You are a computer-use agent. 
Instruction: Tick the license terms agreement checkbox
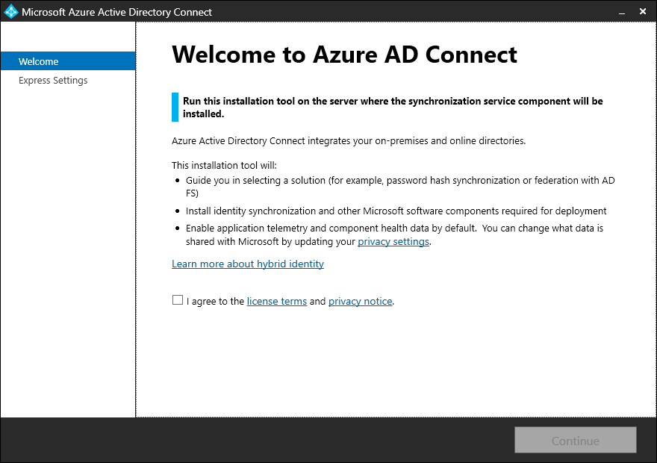click(178, 300)
